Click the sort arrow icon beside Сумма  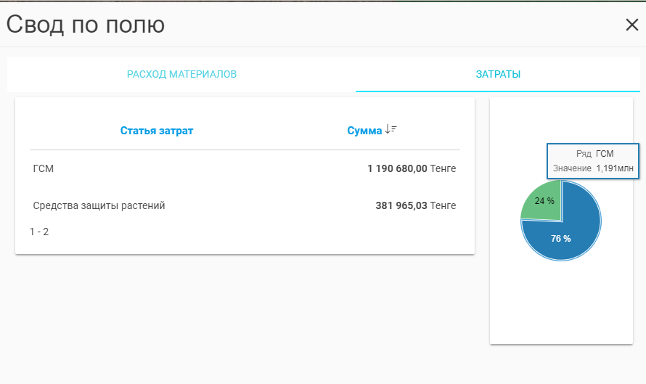coord(391,129)
